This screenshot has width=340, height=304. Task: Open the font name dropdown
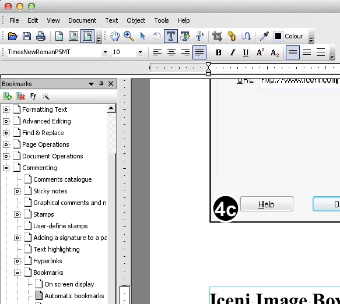(105, 52)
